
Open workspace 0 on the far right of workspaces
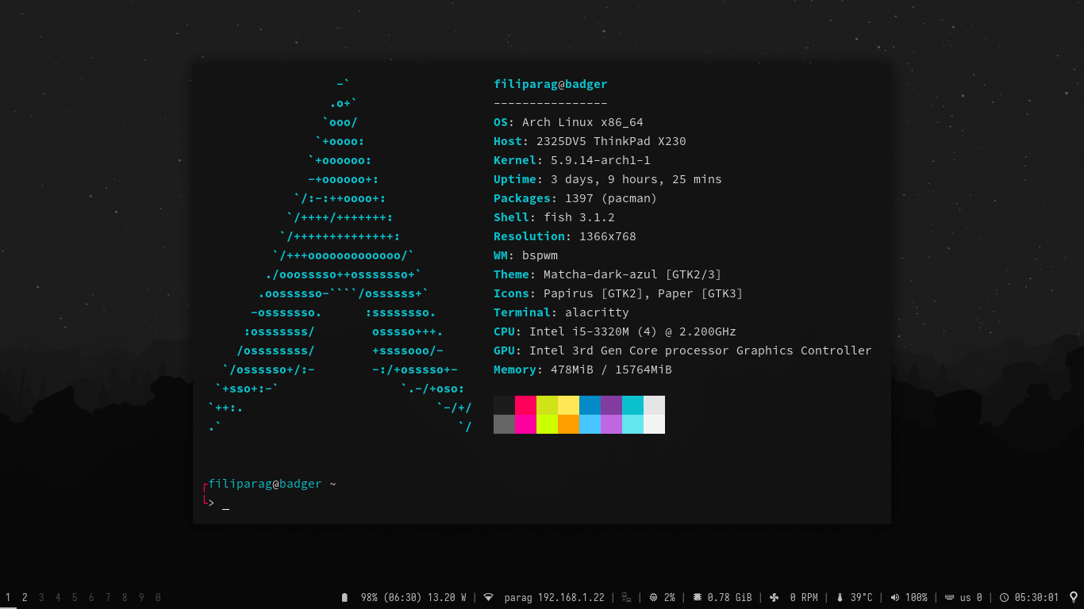click(157, 597)
